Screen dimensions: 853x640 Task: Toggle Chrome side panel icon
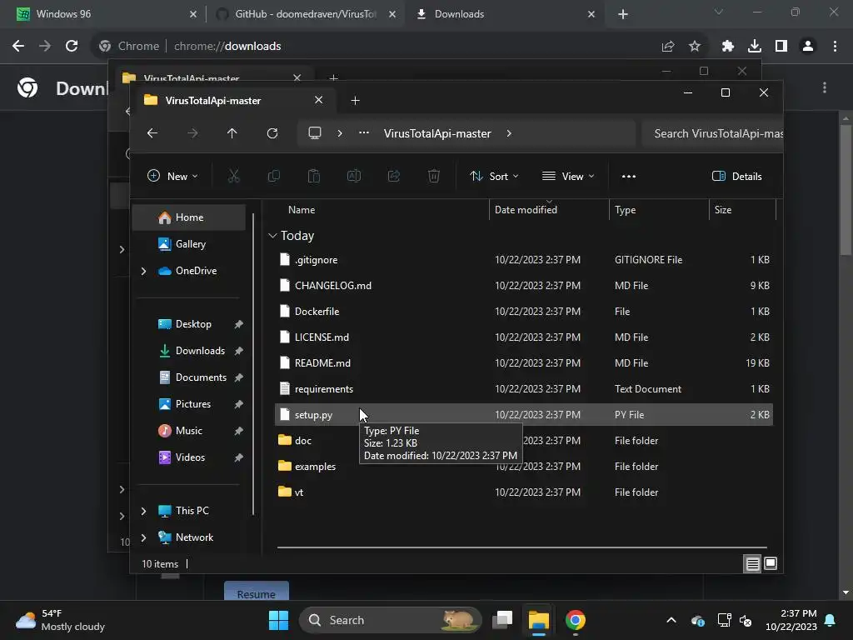(x=781, y=47)
